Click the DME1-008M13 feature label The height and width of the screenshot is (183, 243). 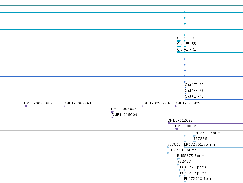(x=188, y=126)
